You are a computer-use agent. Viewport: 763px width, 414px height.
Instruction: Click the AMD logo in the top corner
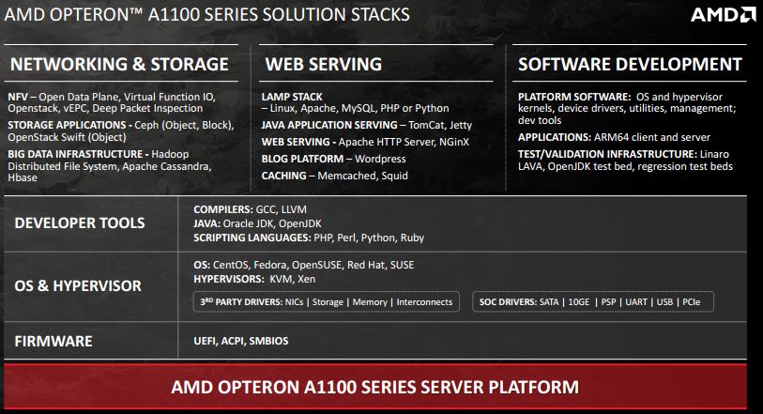tap(724, 15)
